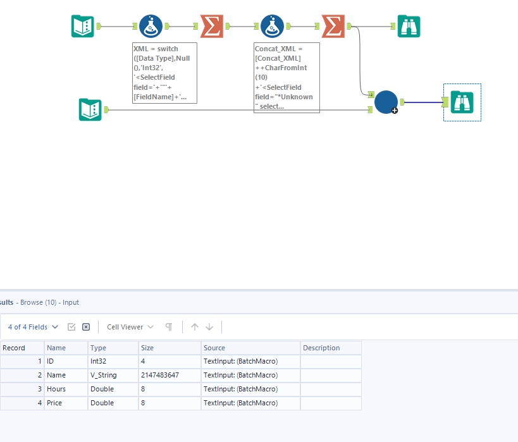Click the first Summarize tool
This screenshot has width=518, height=442.
211,26
